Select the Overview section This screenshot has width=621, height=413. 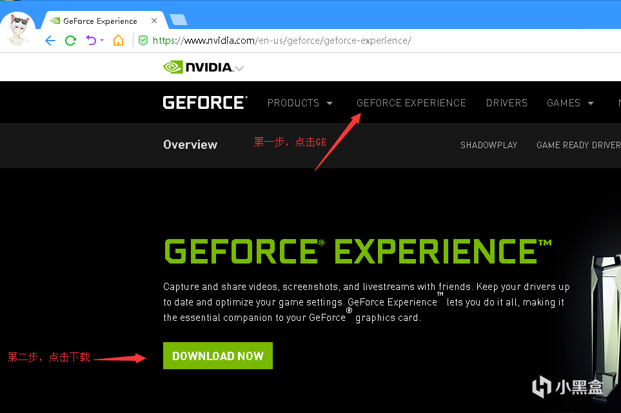(x=190, y=145)
